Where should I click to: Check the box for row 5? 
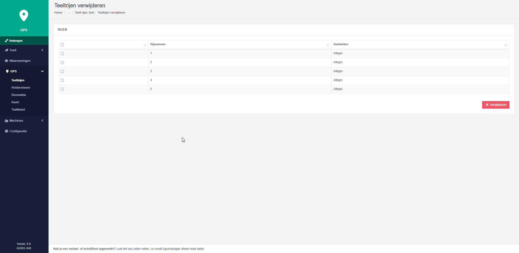62,89
